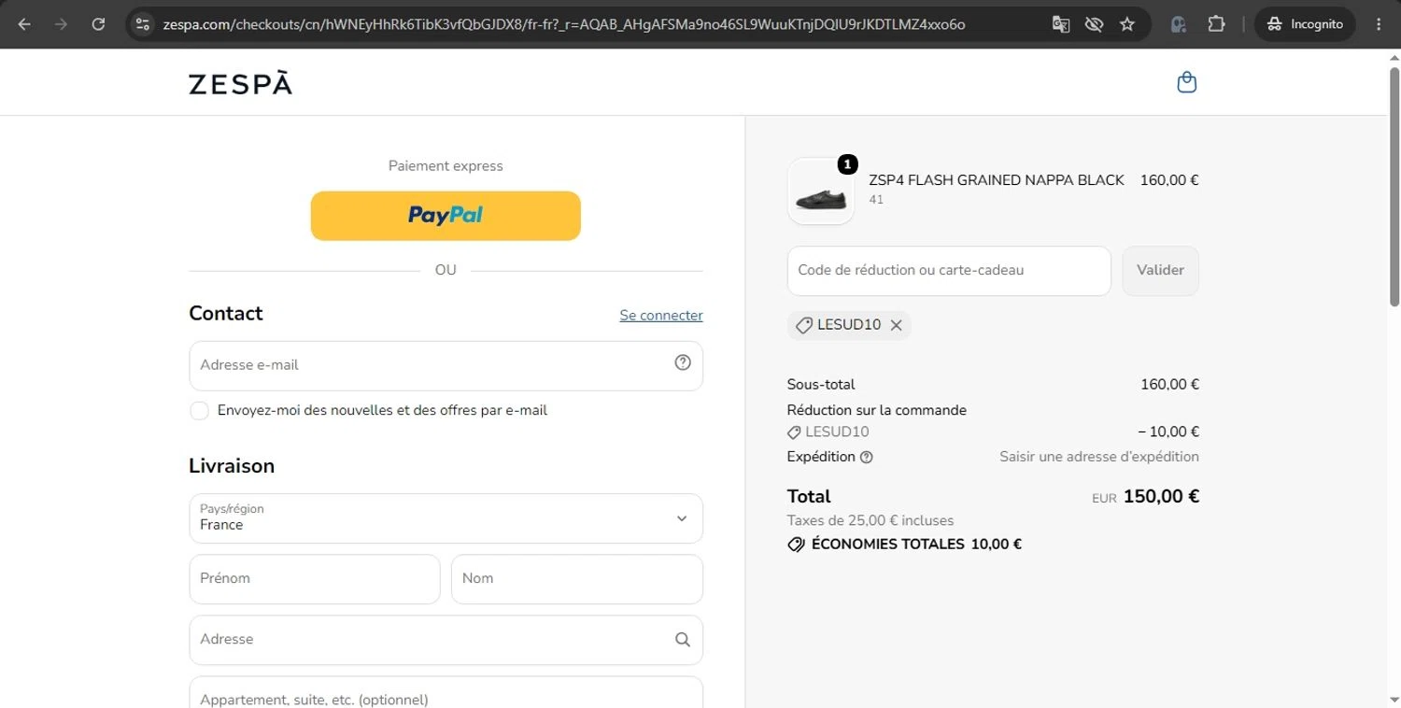Click the Total amount 150,00 €
The width and height of the screenshot is (1401, 708).
(1161, 497)
